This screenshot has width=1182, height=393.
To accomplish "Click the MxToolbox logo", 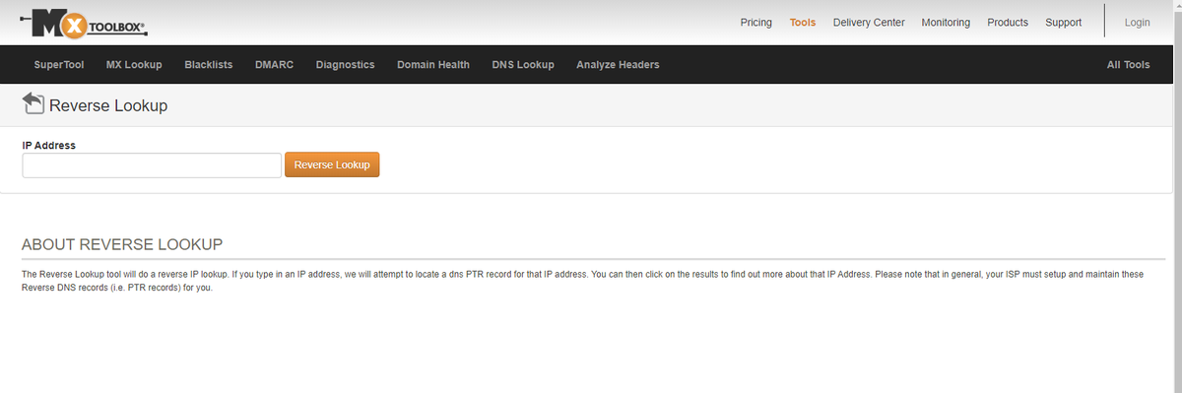I will tap(84, 24).
